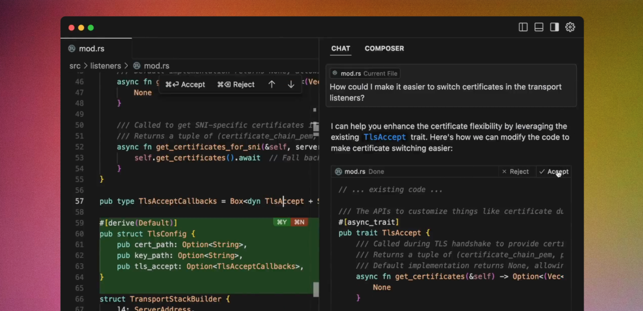Open settings via the gear icon
This screenshot has height=311, width=643.
(570, 27)
